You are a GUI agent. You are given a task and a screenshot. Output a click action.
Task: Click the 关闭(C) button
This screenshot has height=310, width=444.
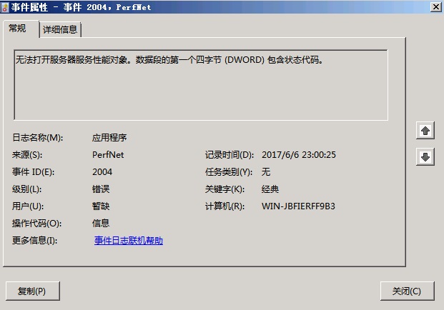tap(407, 291)
